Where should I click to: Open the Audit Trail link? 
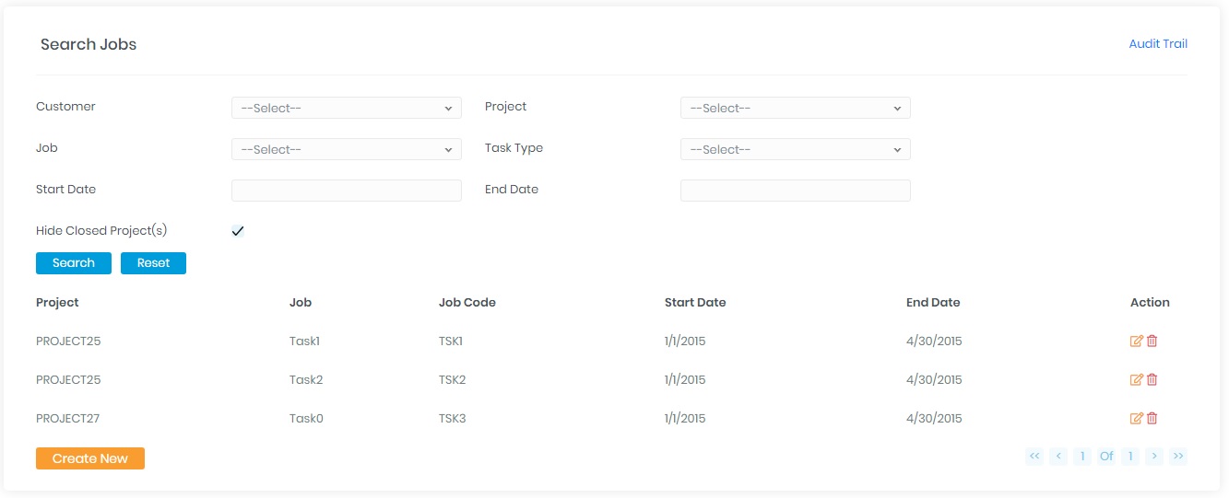[1158, 44]
